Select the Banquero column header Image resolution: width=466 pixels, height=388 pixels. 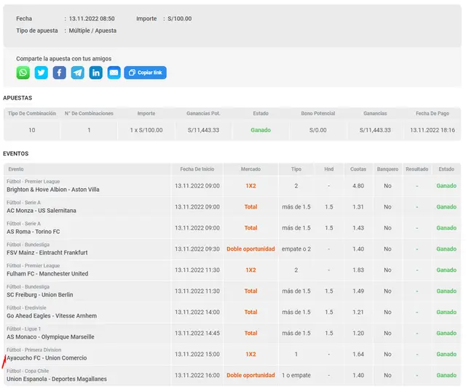tap(387, 169)
